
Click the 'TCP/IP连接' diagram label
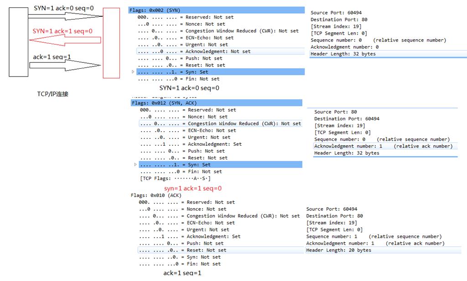tap(52, 94)
